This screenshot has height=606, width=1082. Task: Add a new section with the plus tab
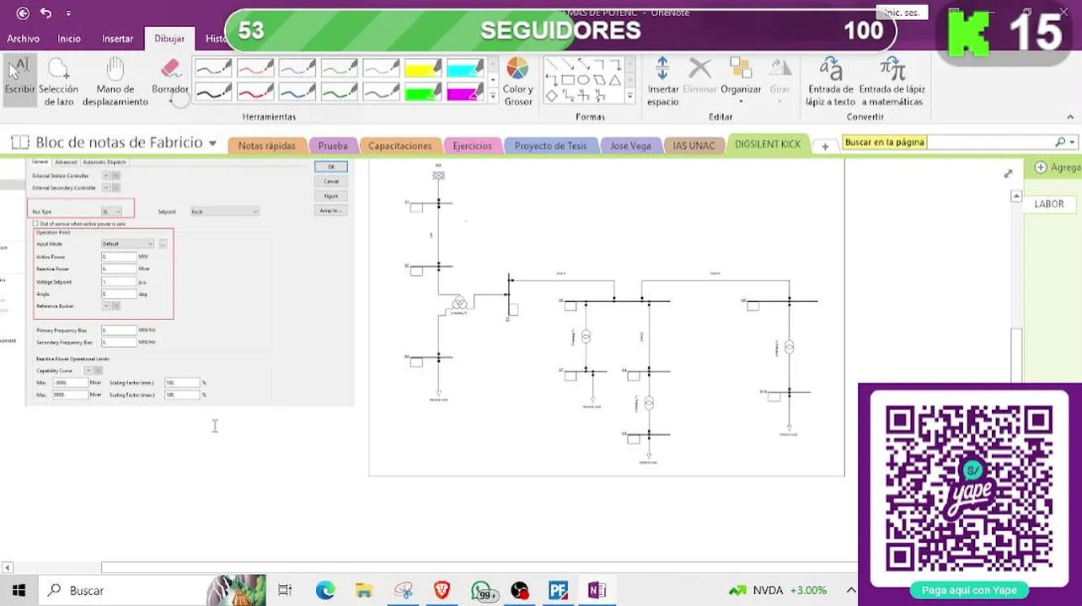[825, 146]
